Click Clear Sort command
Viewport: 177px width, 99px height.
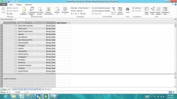click(x=97, y=13)
